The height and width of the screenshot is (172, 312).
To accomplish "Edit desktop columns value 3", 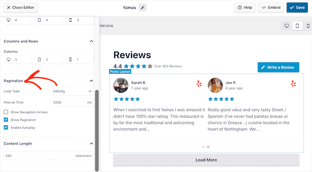I will (x=22, y=60).
